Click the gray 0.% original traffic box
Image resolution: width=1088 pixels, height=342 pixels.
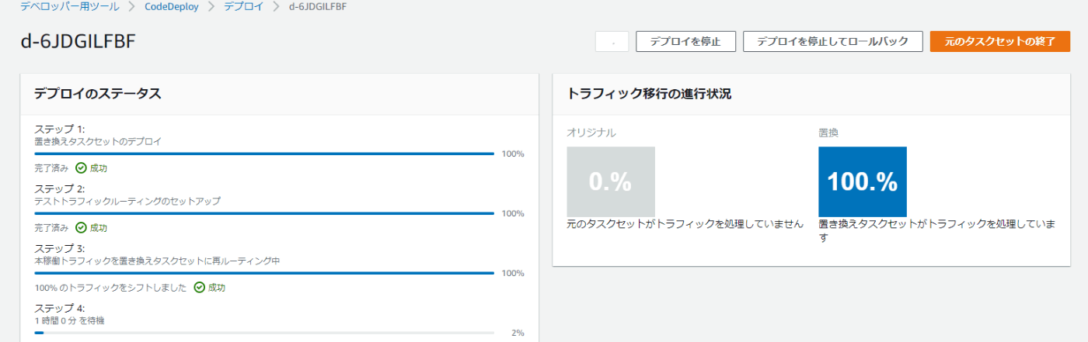point(611,181)
